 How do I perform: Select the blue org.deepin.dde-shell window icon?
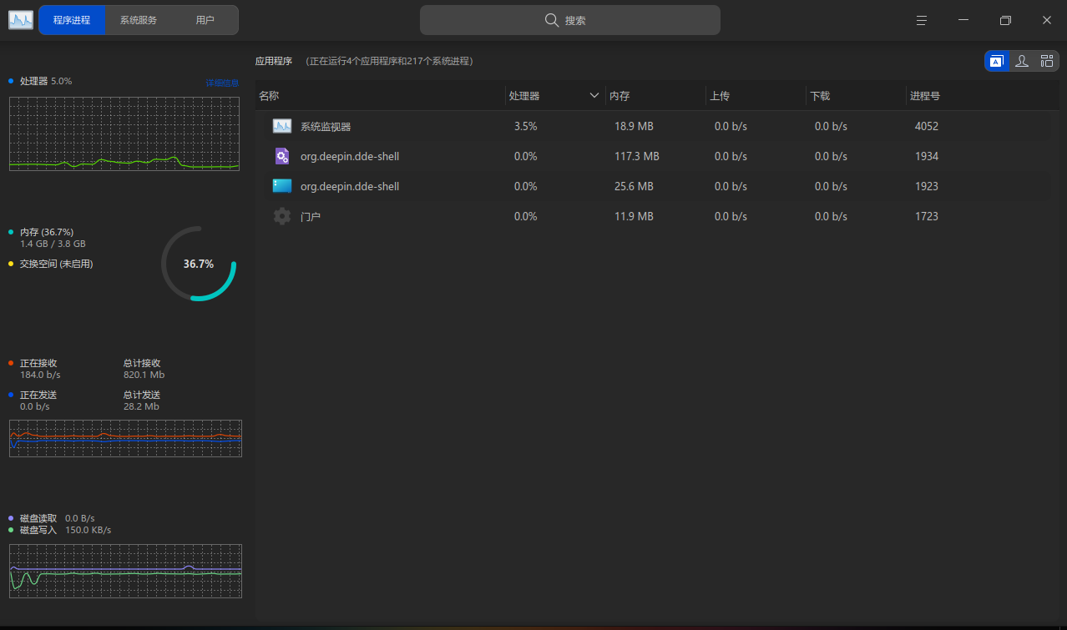click(282, 186)
